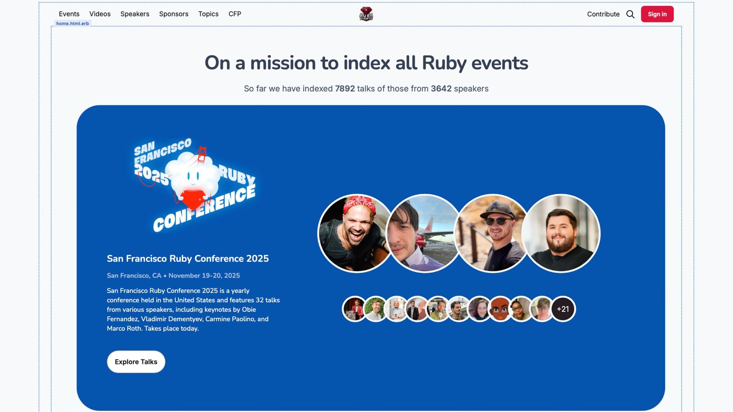
Task: Click the bearded speaker in black shirt
Action: coord(561,233)
